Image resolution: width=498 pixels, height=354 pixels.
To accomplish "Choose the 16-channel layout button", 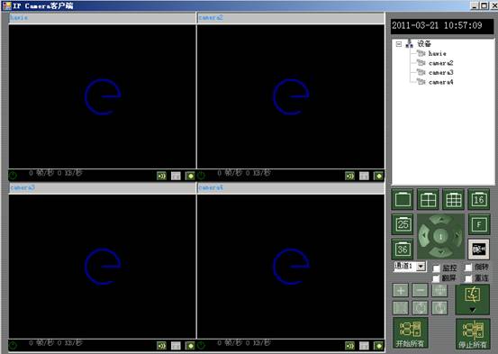I will 478,200.
